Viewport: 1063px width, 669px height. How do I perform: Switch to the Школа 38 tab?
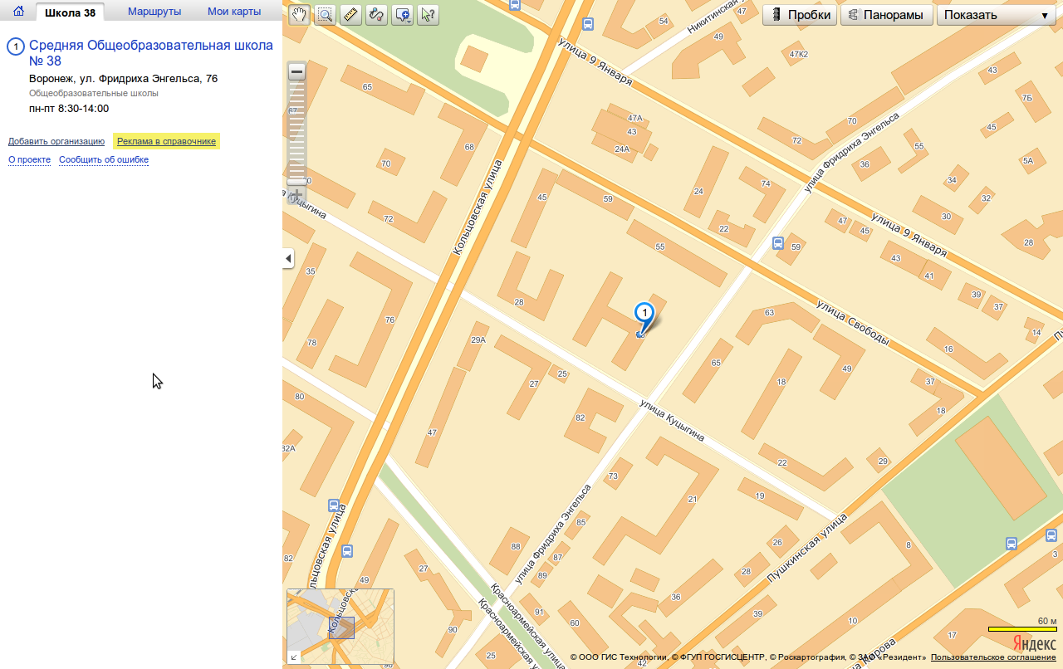tap(71, 12)
